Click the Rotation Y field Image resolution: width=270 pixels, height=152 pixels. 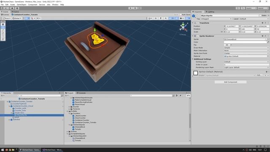(247, 29)
